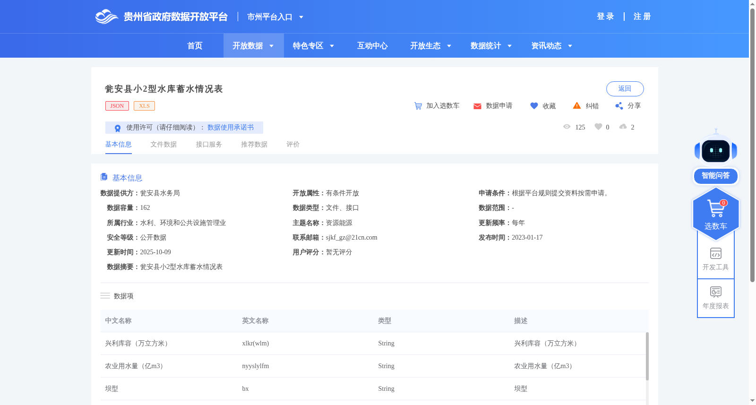Open developer tools from sidebar
This screenshot has width=756, height=405.
click(x=716, y=259)
